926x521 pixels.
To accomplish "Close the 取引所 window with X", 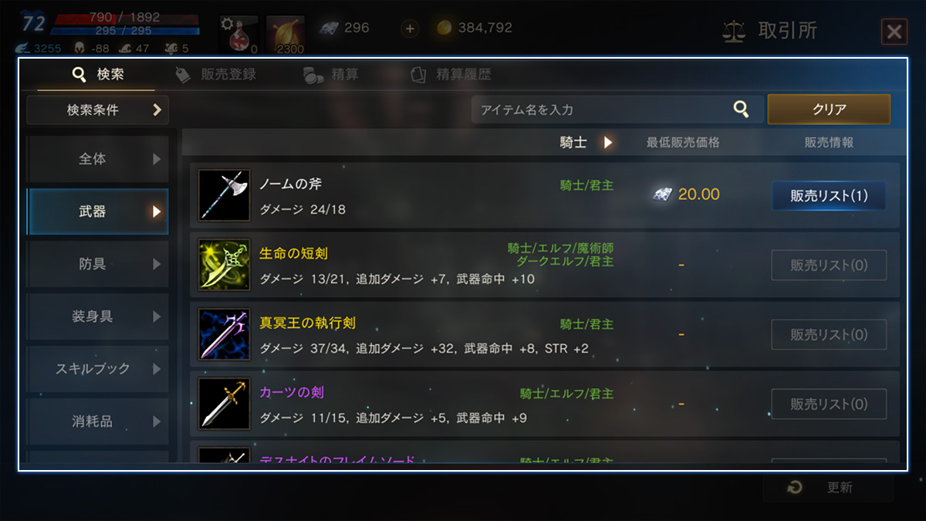I will [x=894, y=32].
